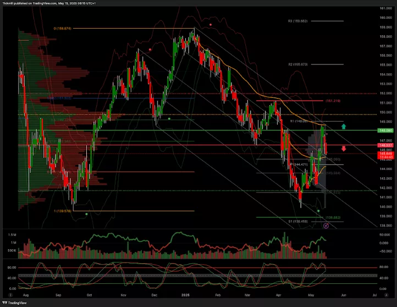Click the green up arrow marker
Viewport: 397px width, 307px height.
coord(344,127)
